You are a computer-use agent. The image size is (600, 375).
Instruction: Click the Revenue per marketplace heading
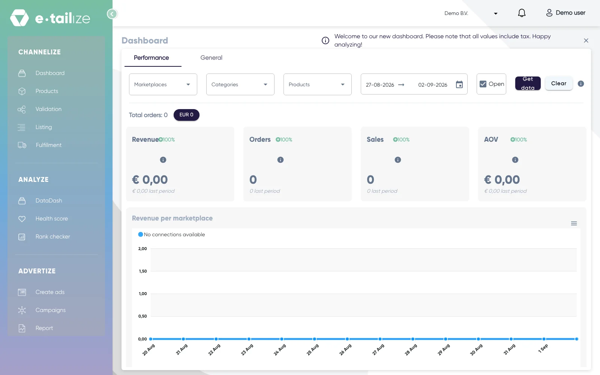(172, 218)
